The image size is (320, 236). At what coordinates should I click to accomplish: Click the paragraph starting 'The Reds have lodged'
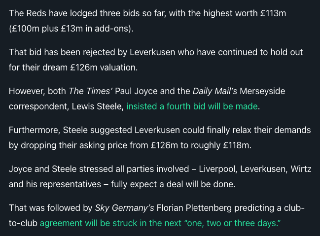coord(147,21)
